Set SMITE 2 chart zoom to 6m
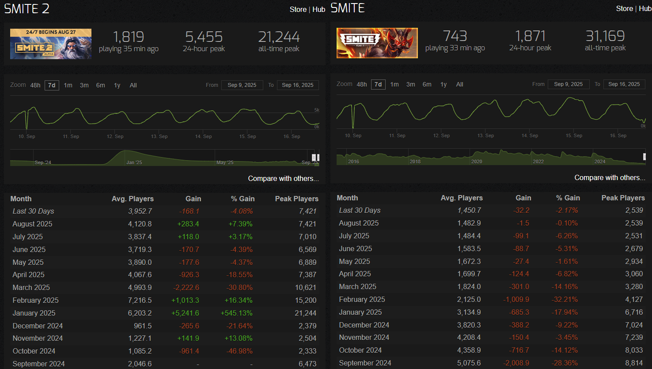Image resolution: width=652 pixels, height=369 pixels. tap(101, 85)
